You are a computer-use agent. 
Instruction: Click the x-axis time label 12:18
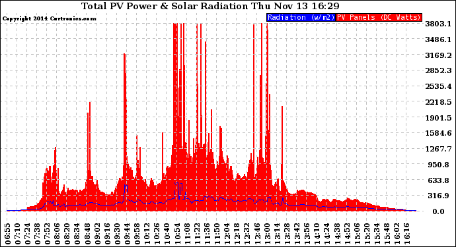[237, 234]
